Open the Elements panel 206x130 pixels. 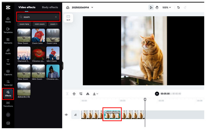[x=8, y=41]
